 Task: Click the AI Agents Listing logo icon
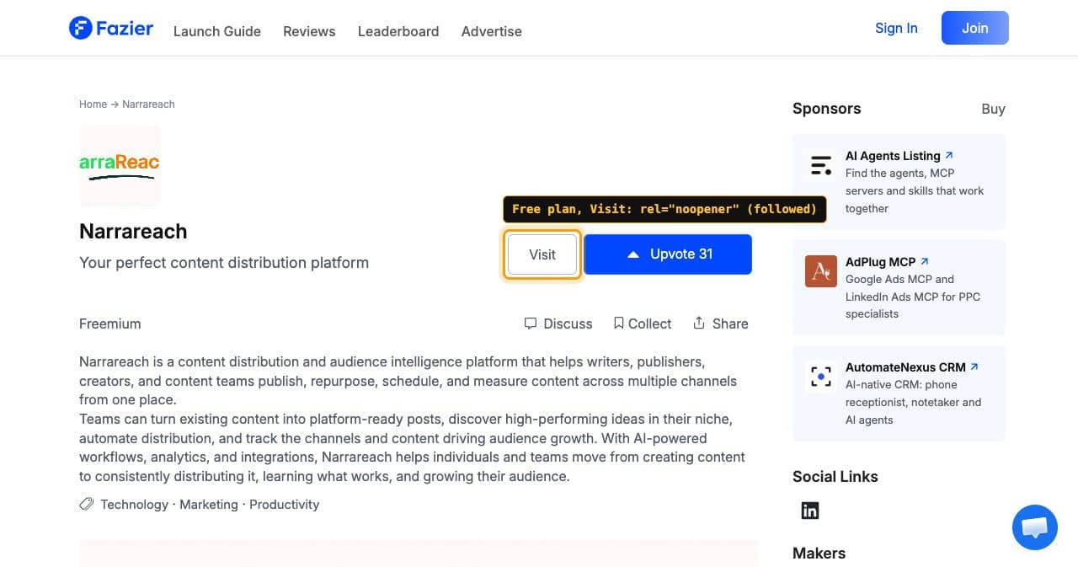coord(821,165)
